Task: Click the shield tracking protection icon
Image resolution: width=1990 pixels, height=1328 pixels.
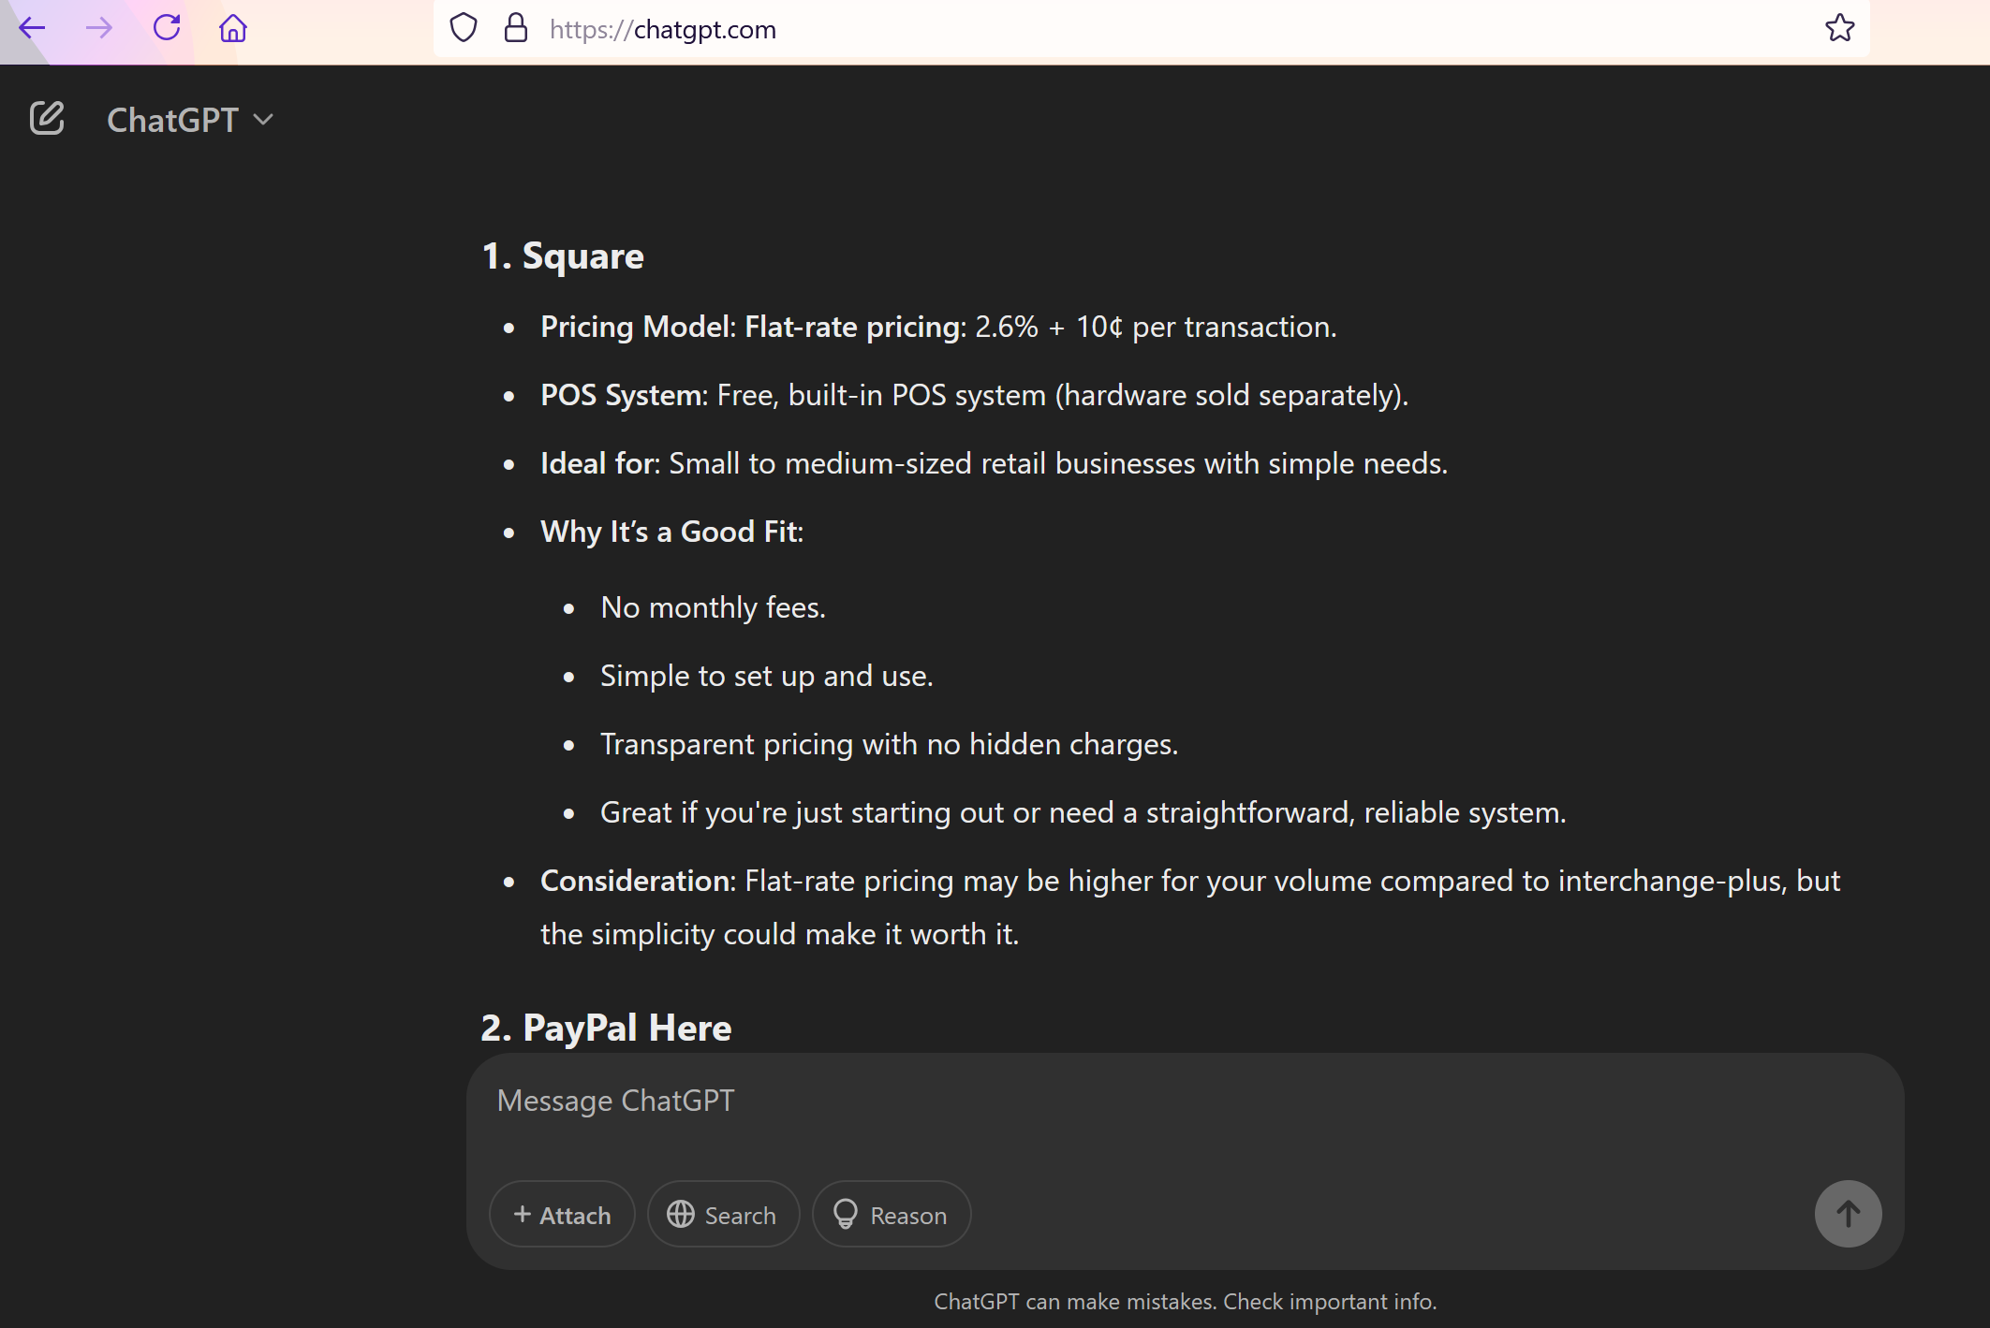Action: click(x=464, y=28)
